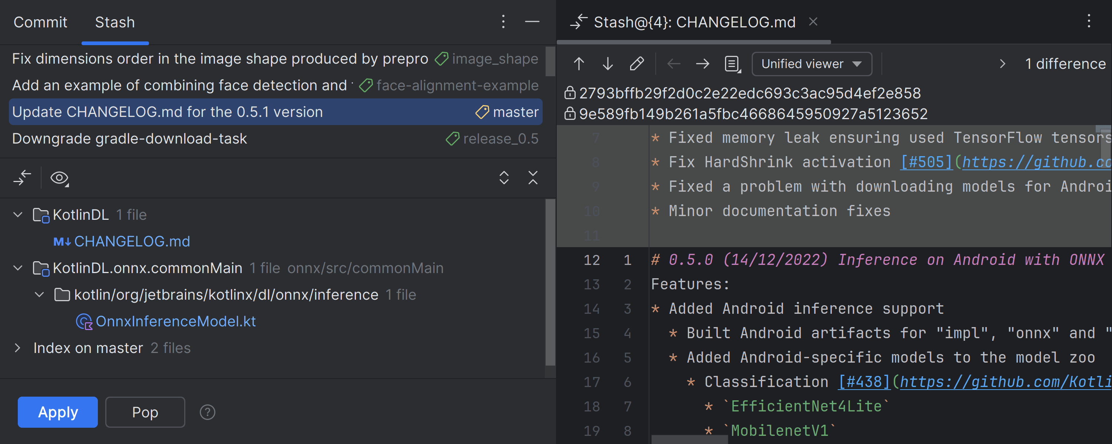Toggle the eye/preview icon in stash panel
This screenshot has height=444, width=1112.
tap(60, 177)
